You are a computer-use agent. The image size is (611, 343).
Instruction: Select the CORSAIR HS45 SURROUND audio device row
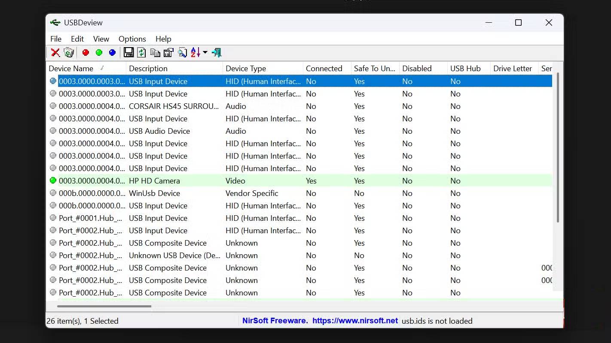pos(174,106)
